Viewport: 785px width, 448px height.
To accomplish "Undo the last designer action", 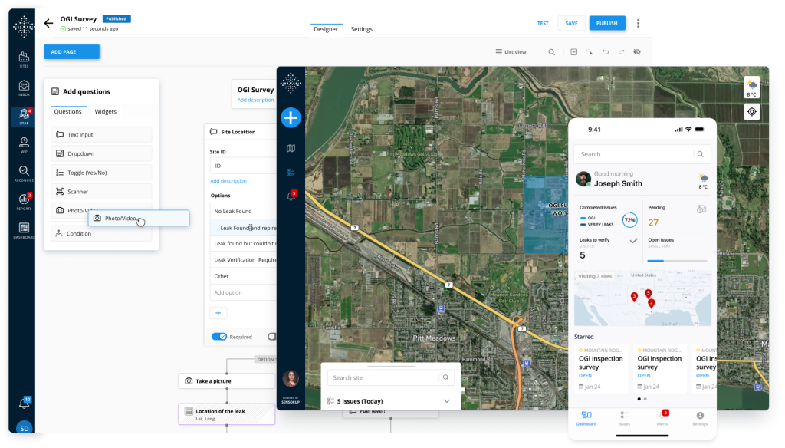I will (606, 52).
